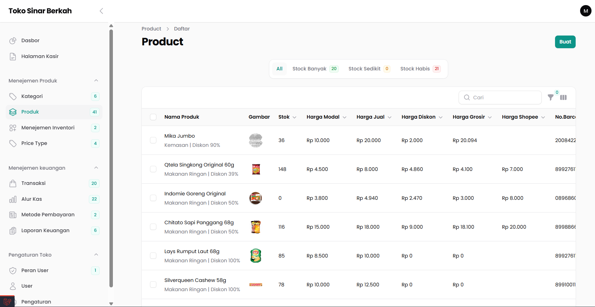595x307 pixels.
Task: Switch to the Stock Habis tab
Action: (x=420, y=69)
